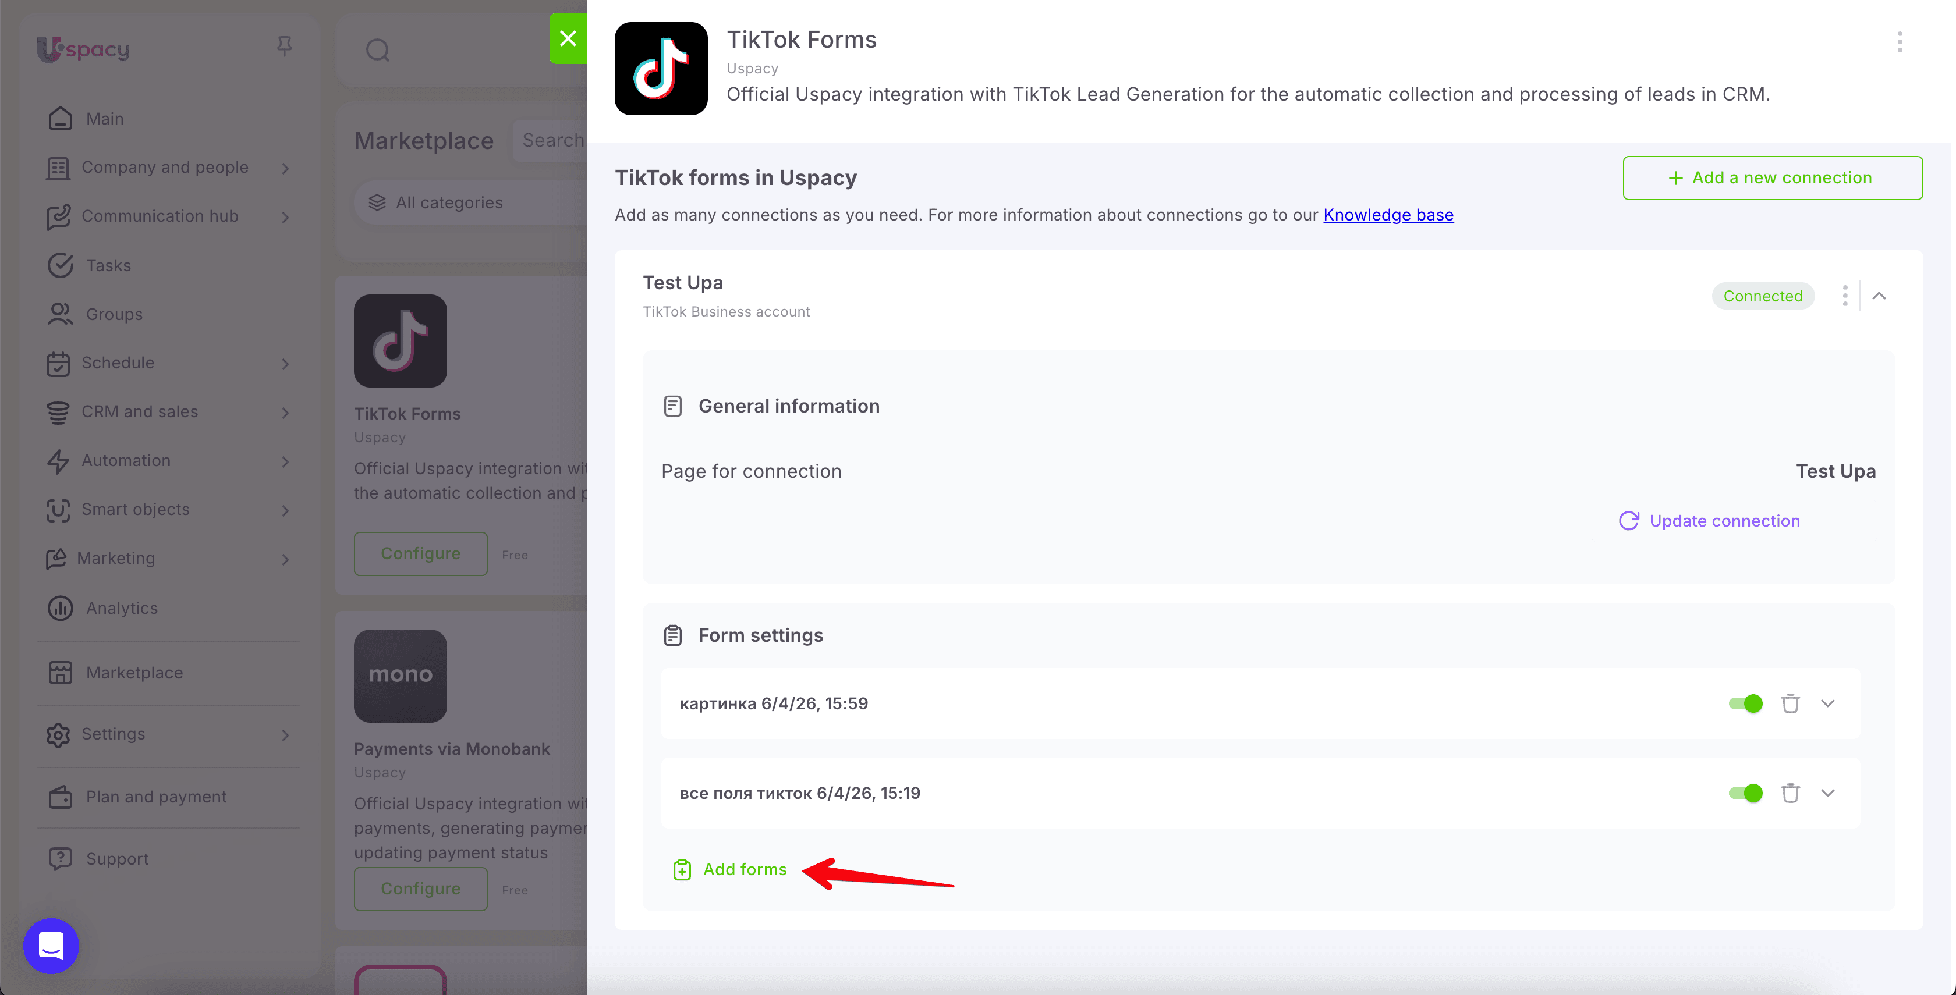Click the Tasks checkmark icon
This screenshot has width=1956, height=995.
pyautogui.click(x=60, y=265)
